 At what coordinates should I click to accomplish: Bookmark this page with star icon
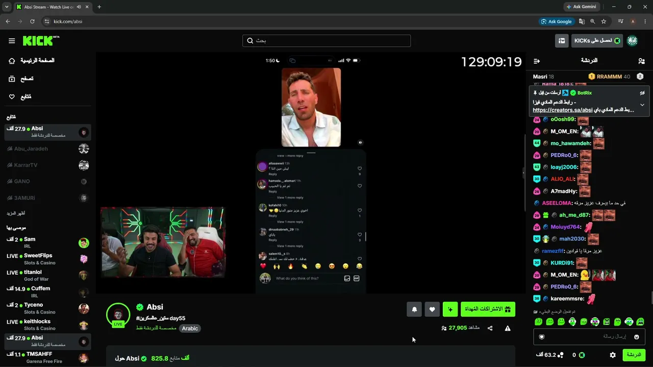click(x=604, y=21)
